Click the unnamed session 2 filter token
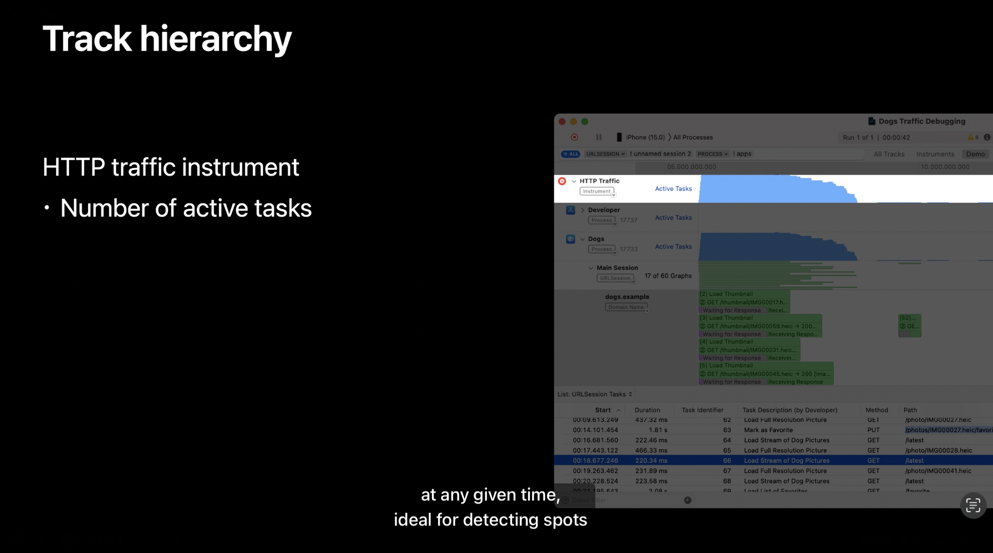This screenshot has width=993, height=553. click(660, 154)
